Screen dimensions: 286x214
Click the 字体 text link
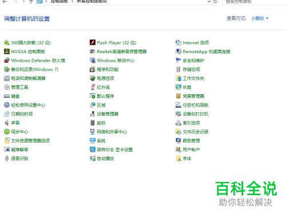(187, 159)
